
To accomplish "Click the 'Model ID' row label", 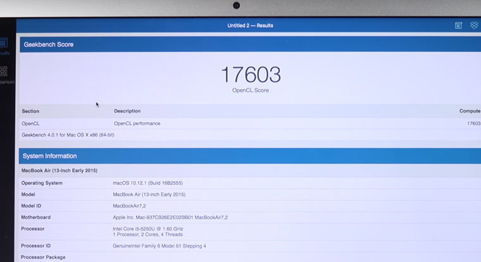I will point(31,206).
